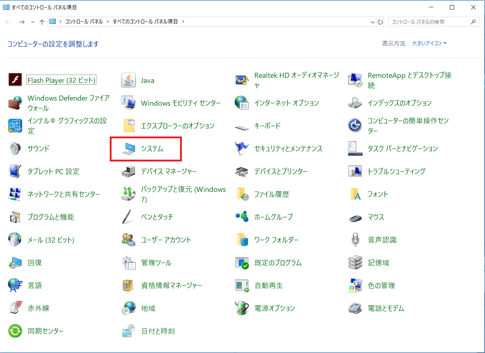Open the Realtek HD オーディオマネージャ icon

tap(242, 80)
